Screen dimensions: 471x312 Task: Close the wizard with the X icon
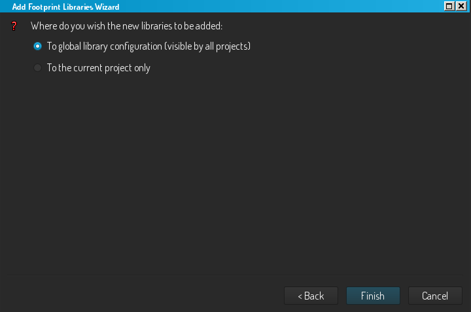[x=461, y=6]
